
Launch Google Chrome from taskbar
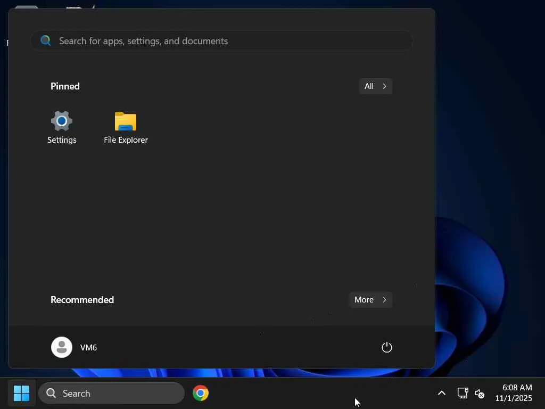(x=201, y=394)
